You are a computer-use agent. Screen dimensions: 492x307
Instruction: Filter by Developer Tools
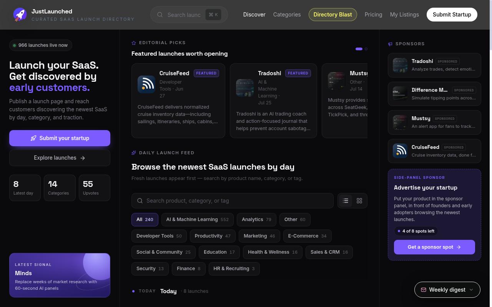[159, 236]
